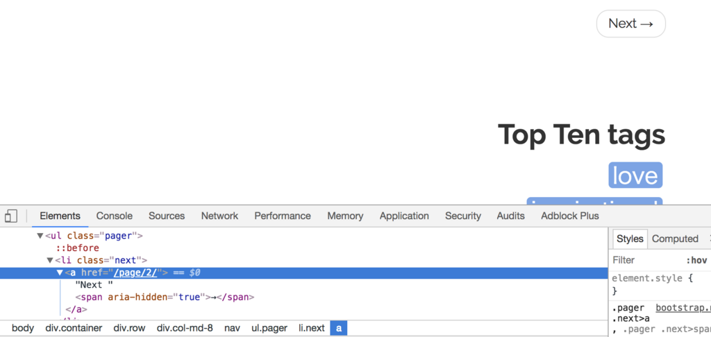Select the "Next " text node
The width and height of the screenshot is (711, 337).
[94, 285]
